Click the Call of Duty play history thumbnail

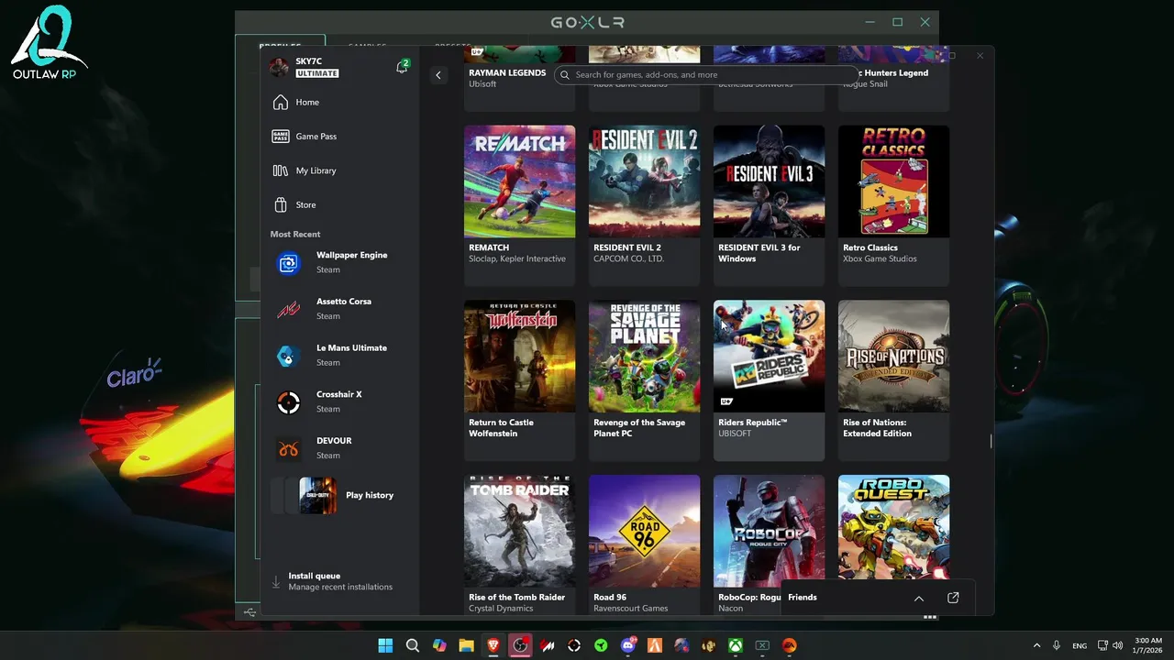click(317, 496)
